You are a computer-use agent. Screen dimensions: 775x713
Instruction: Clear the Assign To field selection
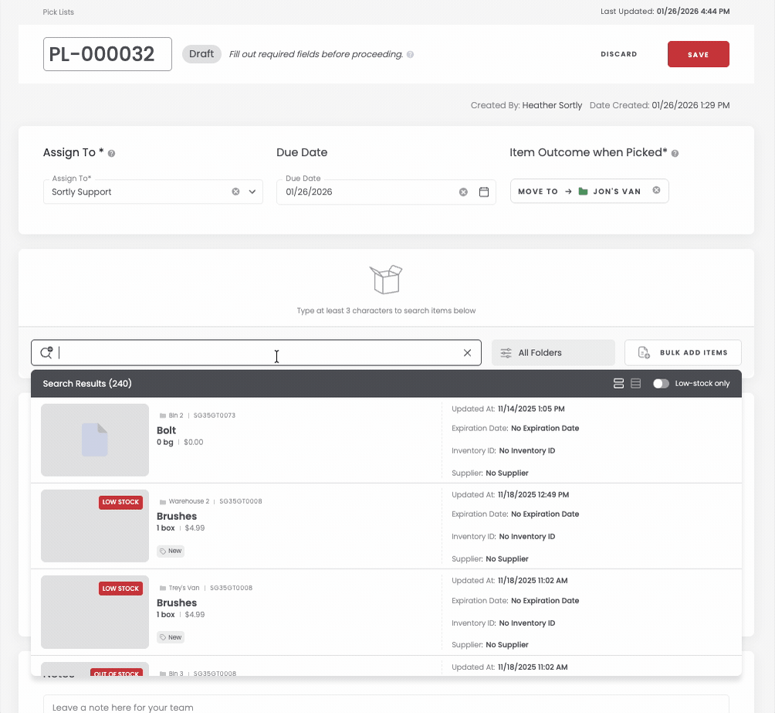pyautogui.click(x=235, y=192)
